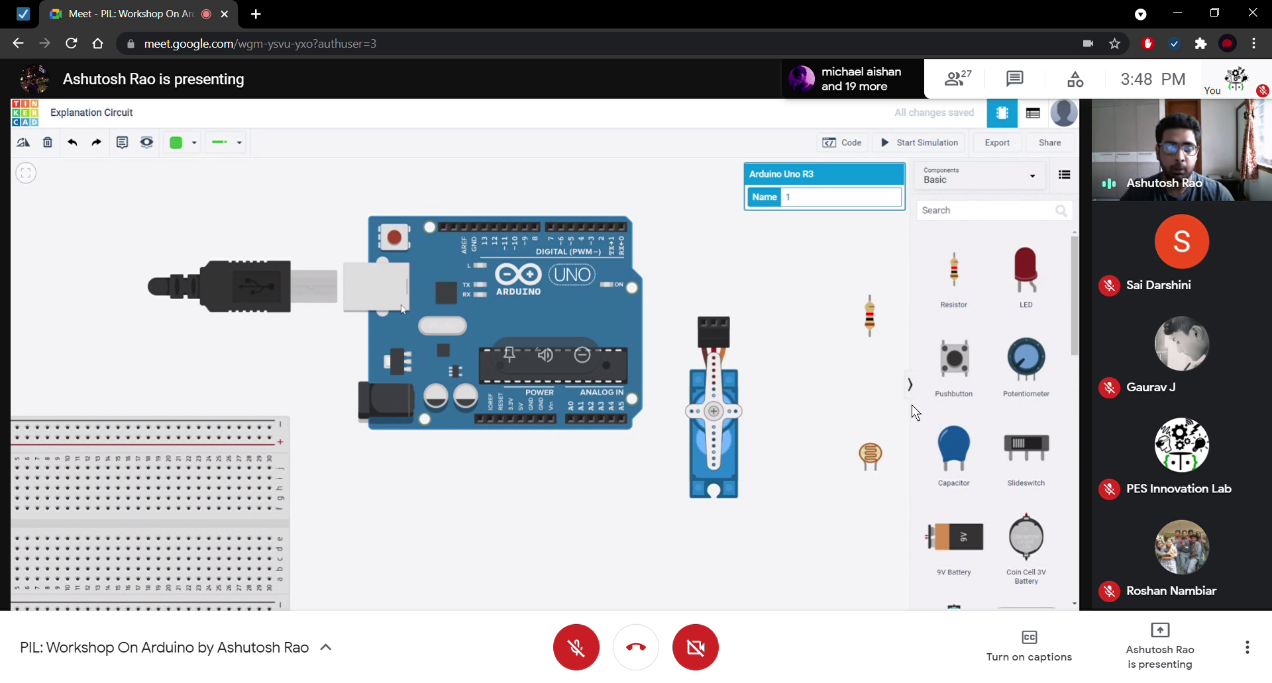Reload the Meet page
The image size is (1272, 683).
click(x=72, y=44)
